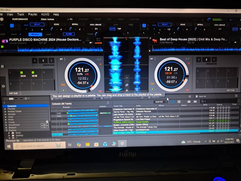The height and width of the screenshot is (181, 241).
Task: Click Dennis Ferrer - Hey Hey track
Action: coord(123,111)
